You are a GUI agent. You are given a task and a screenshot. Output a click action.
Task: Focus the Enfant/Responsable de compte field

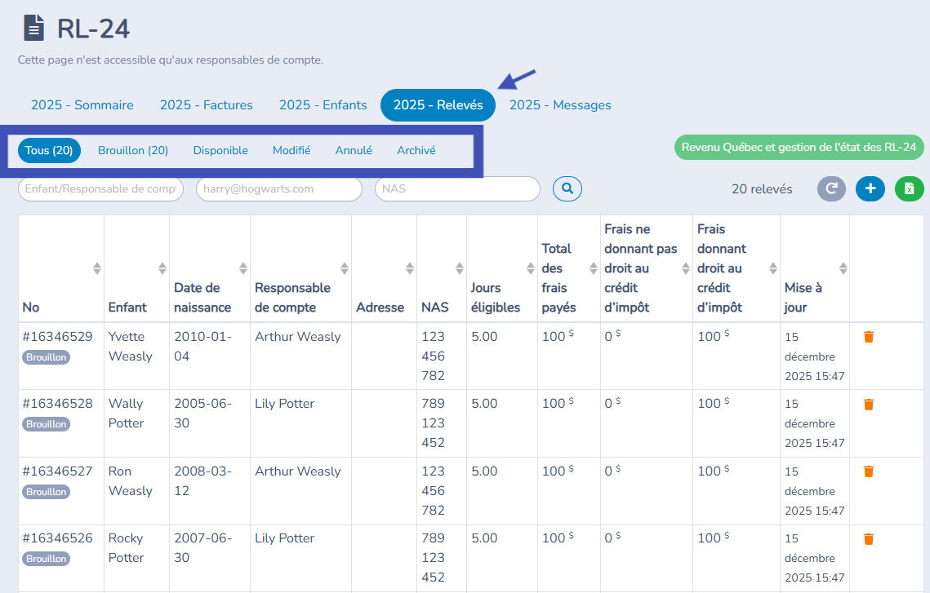tap(100, 188)
